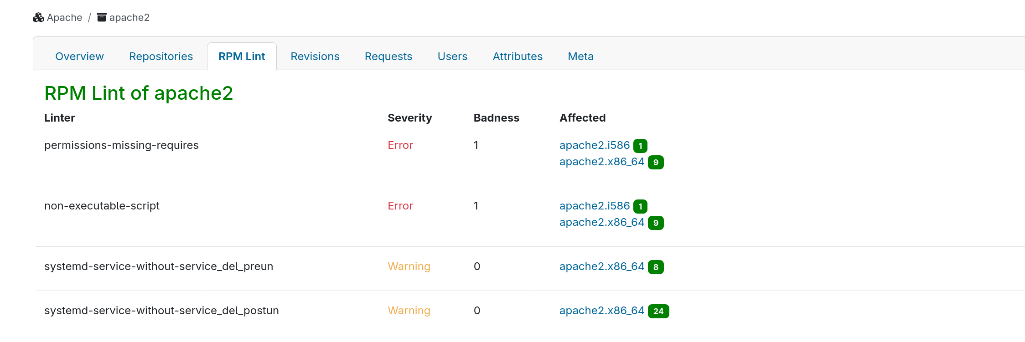
Task: Select the Meta tab
Action: coord(580,56)
